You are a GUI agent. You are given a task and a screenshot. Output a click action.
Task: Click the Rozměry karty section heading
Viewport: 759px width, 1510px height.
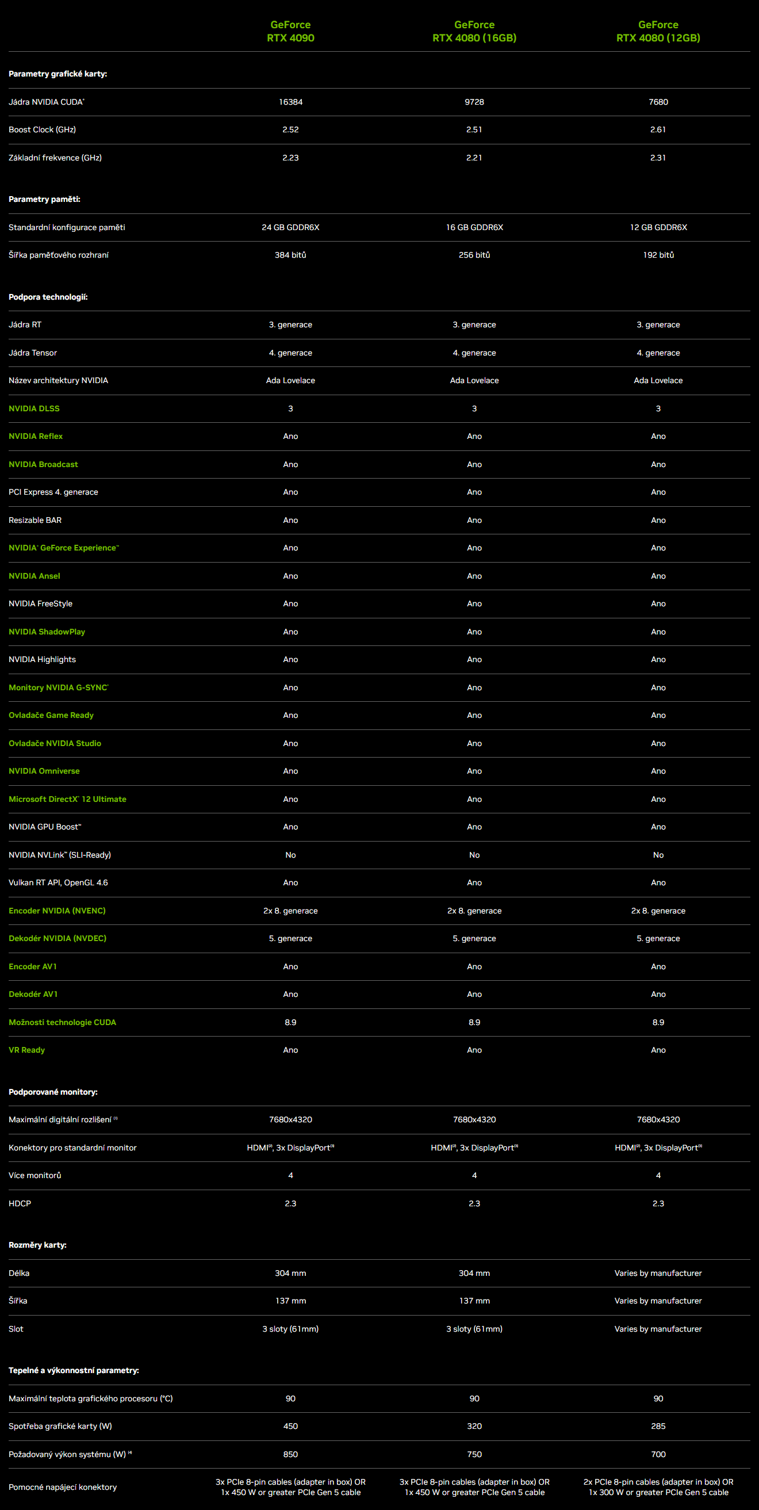click(x=37, y=1245)
